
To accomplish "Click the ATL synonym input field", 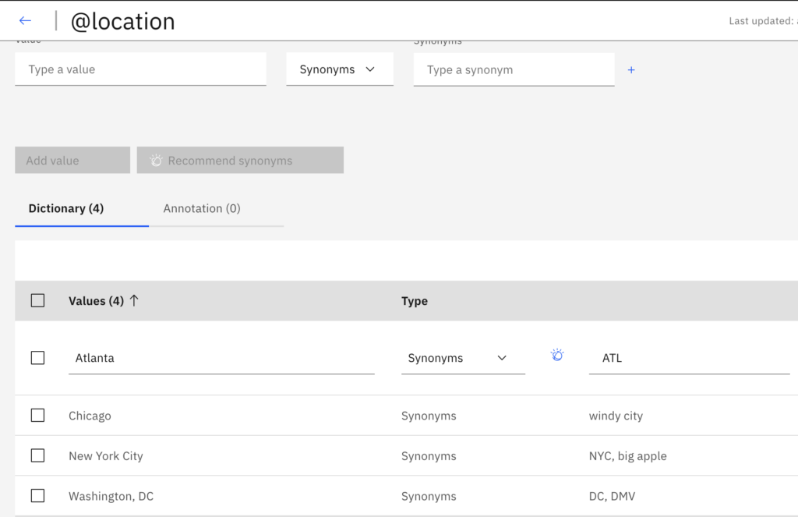I will pos(689,358).
